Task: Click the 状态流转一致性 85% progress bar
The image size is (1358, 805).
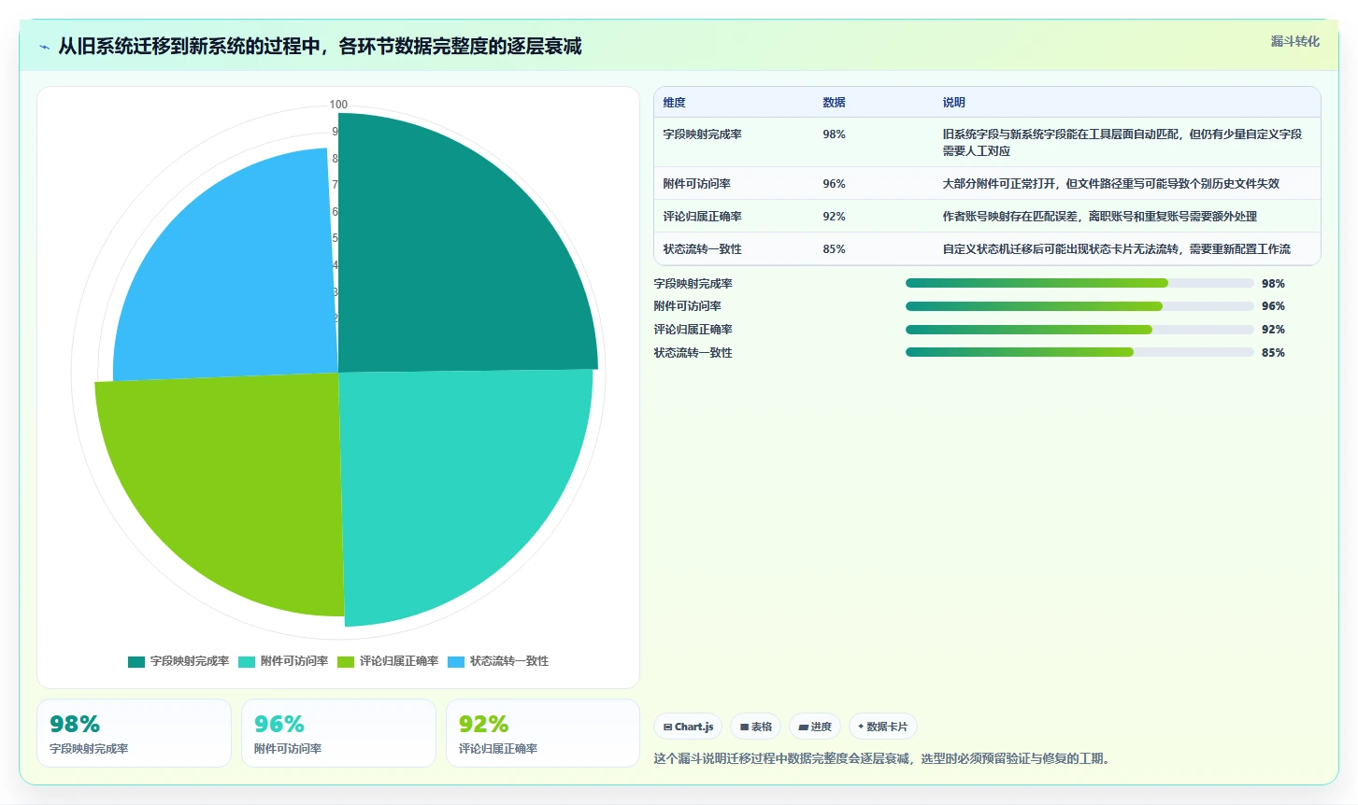Action: pyautogui.click(x=1079, y=352)
